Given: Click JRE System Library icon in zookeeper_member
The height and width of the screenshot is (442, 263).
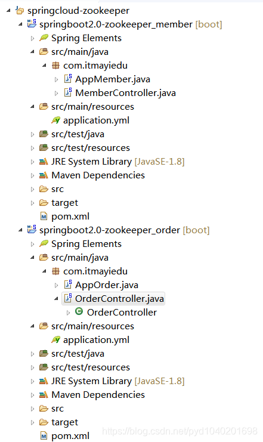Looking at the screenshot, I should pyautogui.click(x=44, y=162).
